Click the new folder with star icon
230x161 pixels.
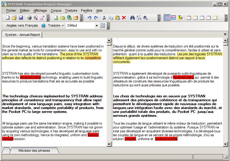pyautogui.click(x=76, y=18)
